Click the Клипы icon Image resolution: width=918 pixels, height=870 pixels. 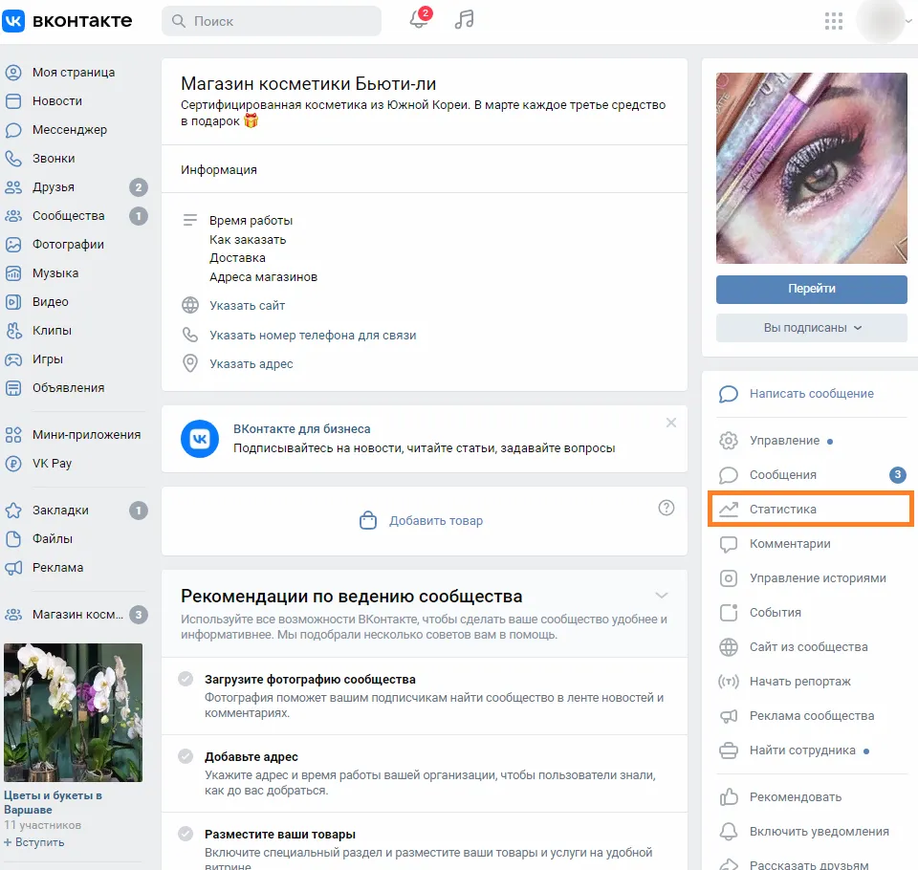click(13, 331)
